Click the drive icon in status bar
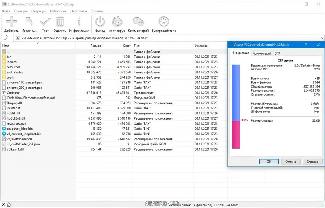 click(x=3, y=205)
